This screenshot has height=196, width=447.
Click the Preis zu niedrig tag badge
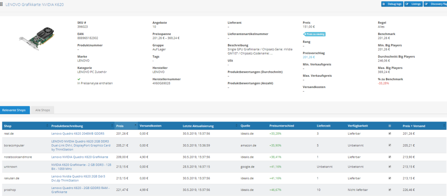pyautogui.click(x=314, y=34)
